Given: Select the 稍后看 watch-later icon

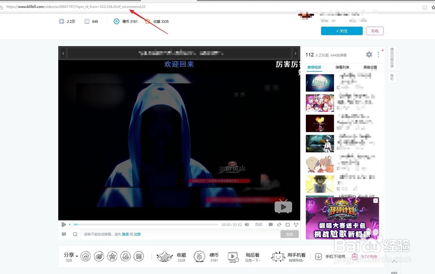Looking at the screenshot, I should click(x=233, y=256).
